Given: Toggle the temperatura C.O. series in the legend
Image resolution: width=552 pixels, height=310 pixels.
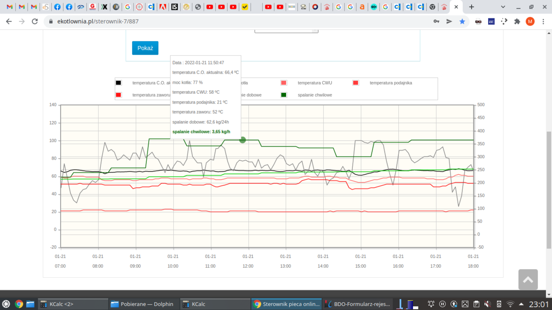Looking at the screenshot, I should (151, 83).
